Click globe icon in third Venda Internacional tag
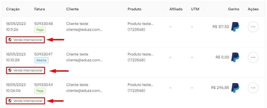This screenshot has height=108, width=267. (10, 101)
